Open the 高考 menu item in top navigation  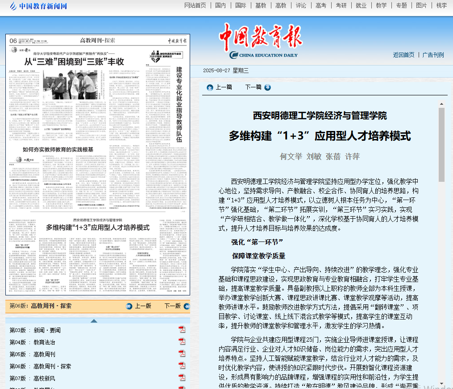point(320,5)
